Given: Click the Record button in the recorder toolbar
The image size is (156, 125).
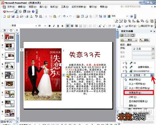Looking at the screenshot, I should pos(8,11).
